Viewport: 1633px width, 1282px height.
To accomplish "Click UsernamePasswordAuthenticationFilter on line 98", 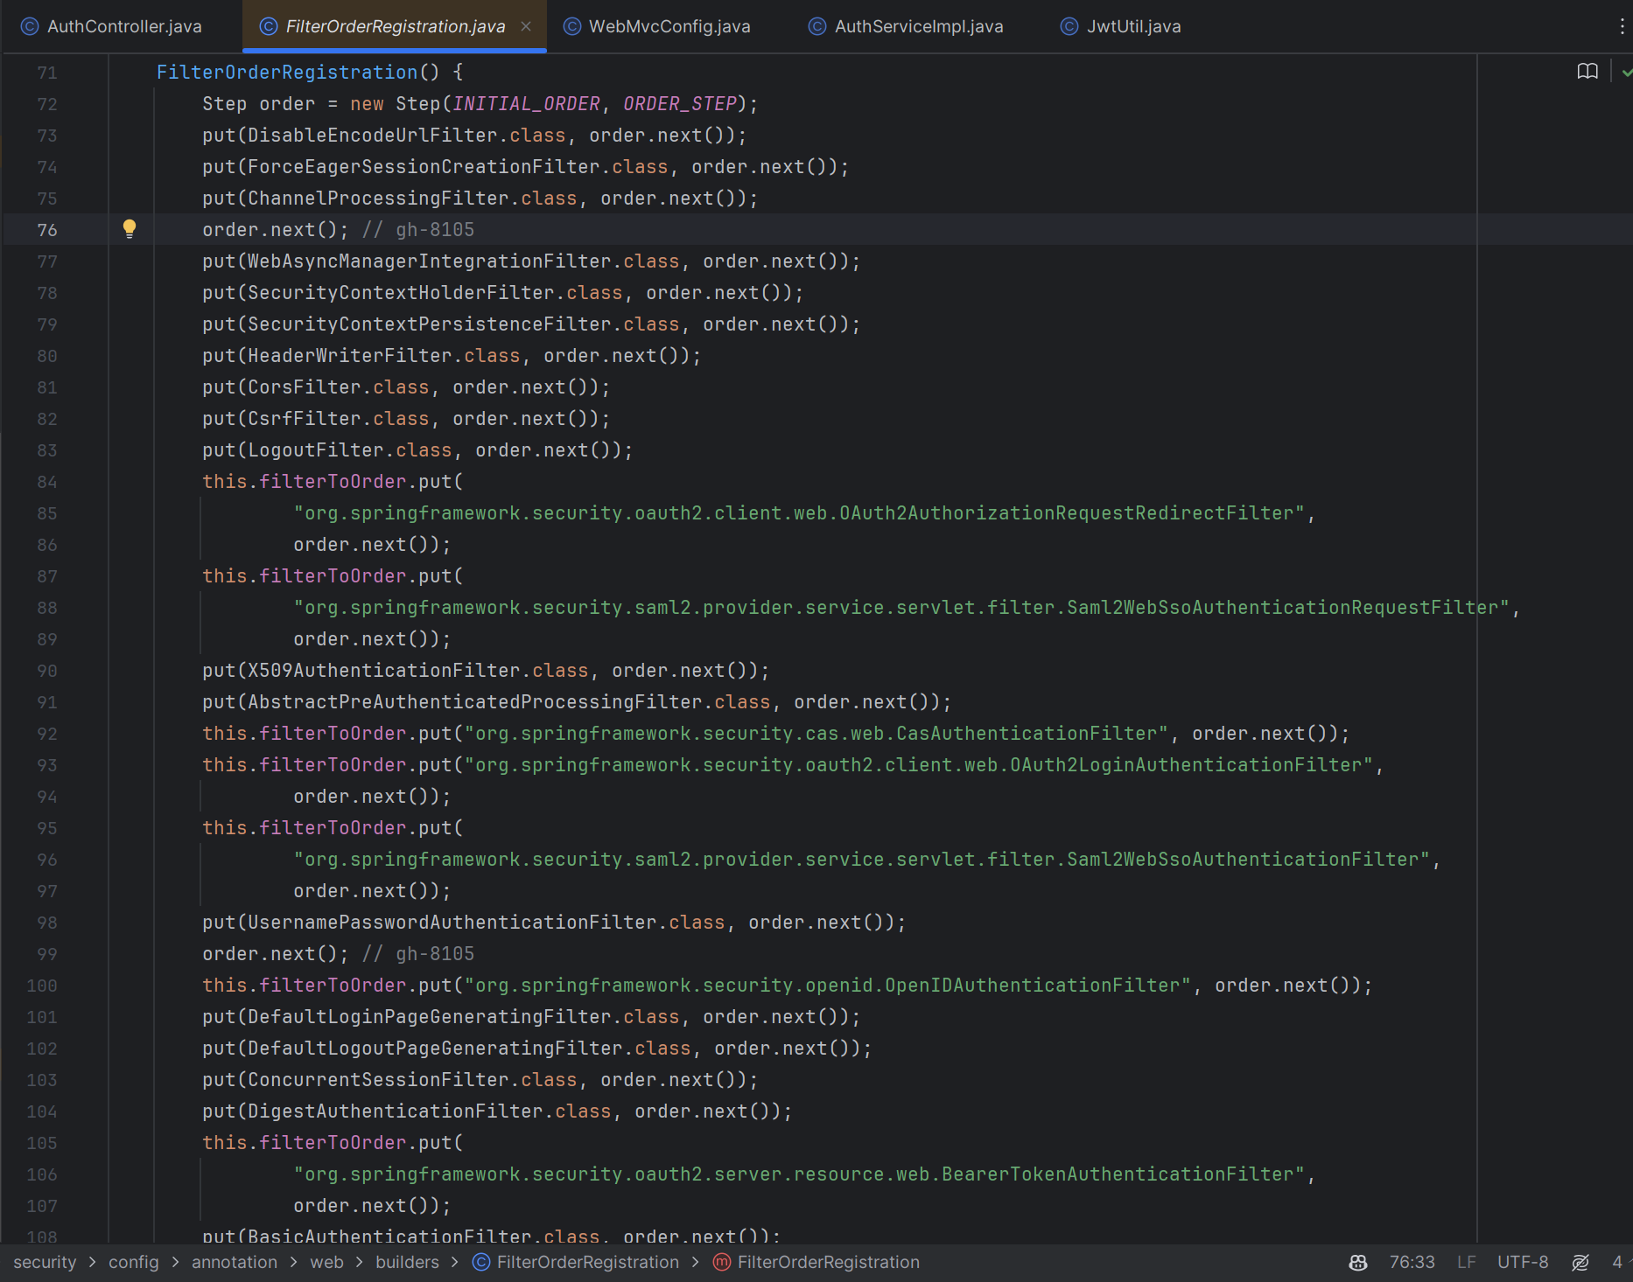I will pyautogui.click(x=452, y=923).
